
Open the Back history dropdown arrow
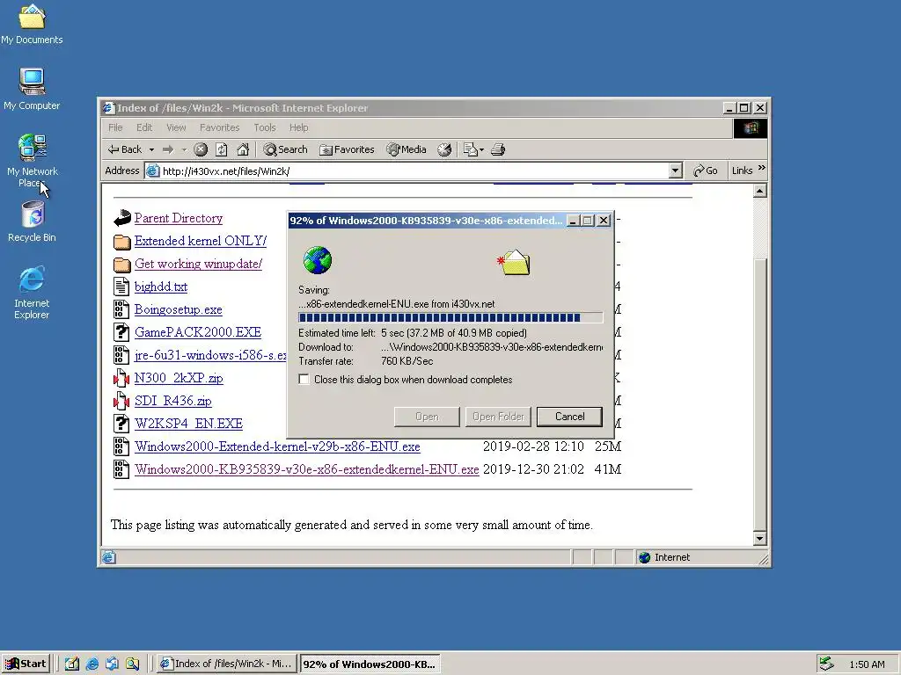pyautogui.click(x=151, y=149)
